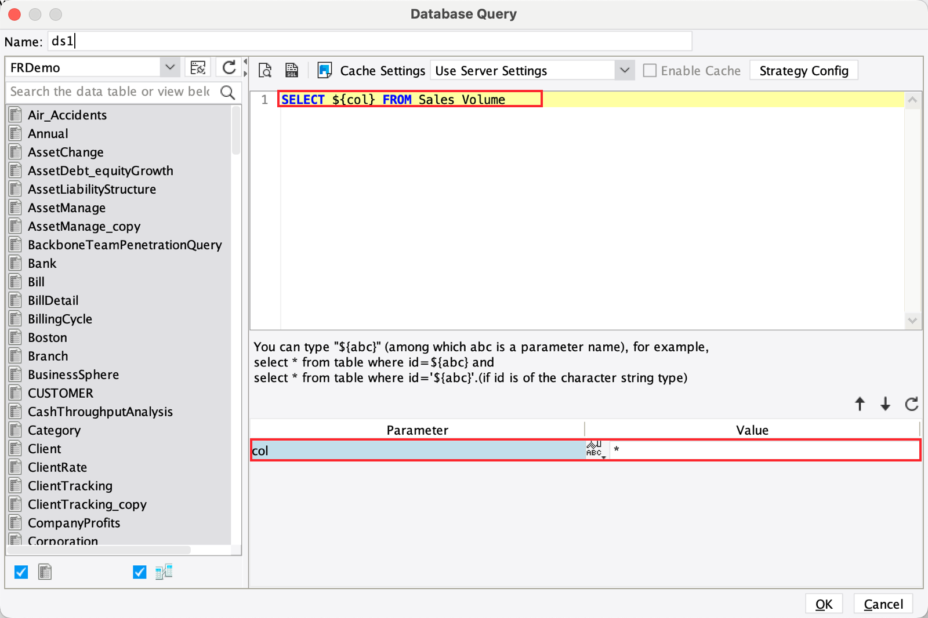Select the Boston table
Screen dimensions: 928x618
coord(47,337)
